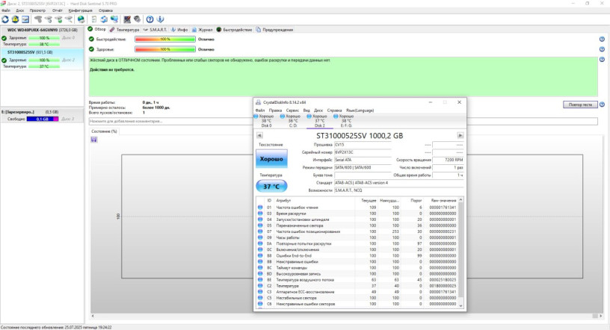Click the comment input field under Всего пусков/остановок
The height and width of the screenshot is (330, 610).
coord(343,121)
